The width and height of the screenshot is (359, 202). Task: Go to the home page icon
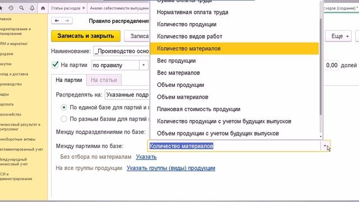coord(43,8)
